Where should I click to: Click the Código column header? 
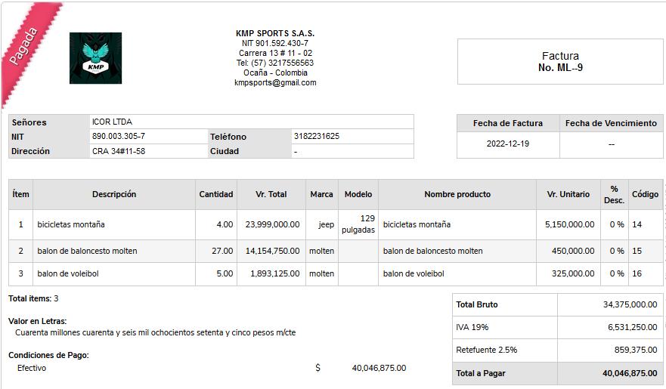coord(645,194)
